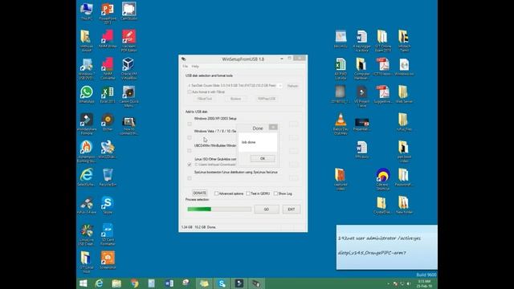
Task: Open Google Chrome from the taskbar
Action: [x=134, y=283]
